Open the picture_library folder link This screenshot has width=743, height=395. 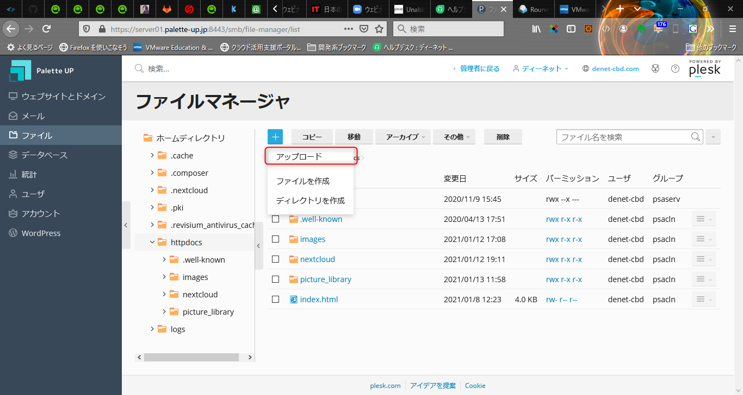326,279
